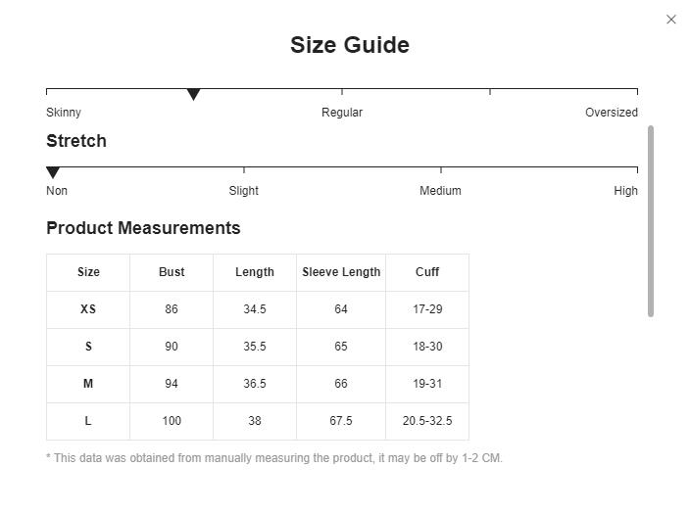The height and width of the screenshot is (514, 690).
Task: Click the Sleeve Length column header
Action: (341, 272)
